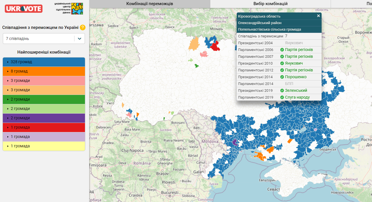
Task: Select the yellow 1 громада color row
Action: click(x=44, y=146)
